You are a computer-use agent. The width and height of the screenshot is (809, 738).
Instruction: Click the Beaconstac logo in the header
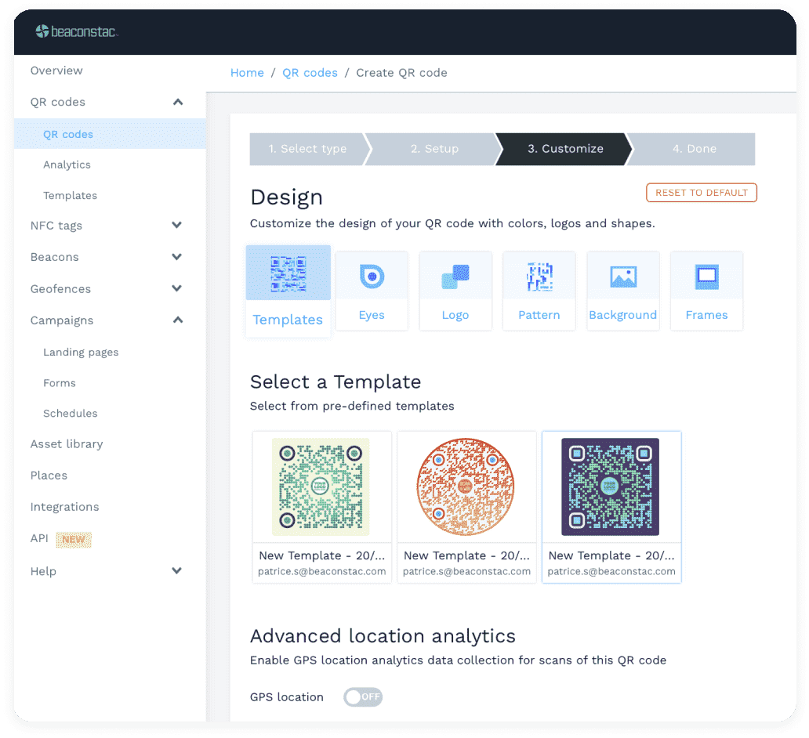(x=77, y=31)
